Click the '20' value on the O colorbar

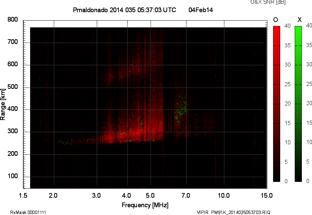pyautogui.click(x=287, y=103)
